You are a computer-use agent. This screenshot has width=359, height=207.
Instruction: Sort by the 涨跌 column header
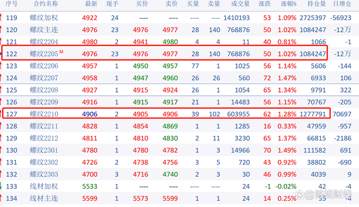coord(265,4)
